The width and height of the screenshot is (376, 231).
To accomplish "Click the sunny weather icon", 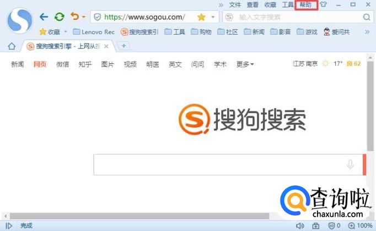I will 325,64.
